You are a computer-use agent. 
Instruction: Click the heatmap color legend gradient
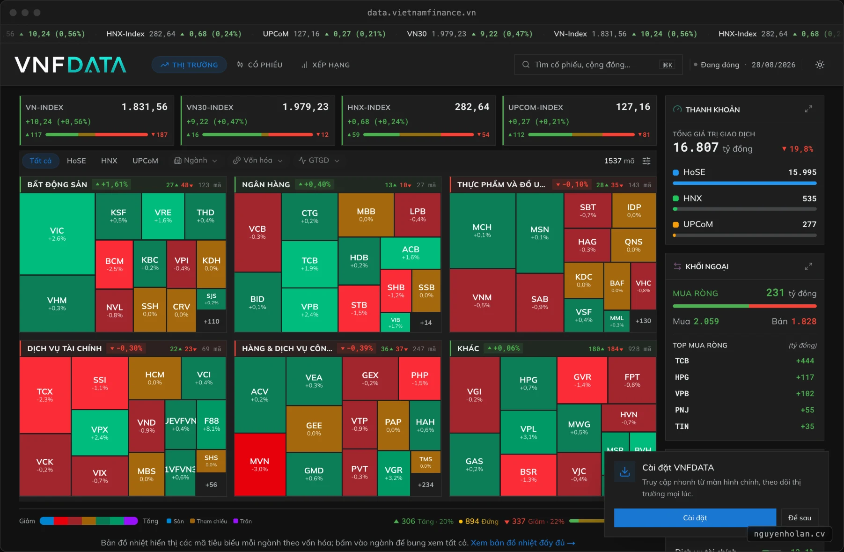[x=89, y=521]
